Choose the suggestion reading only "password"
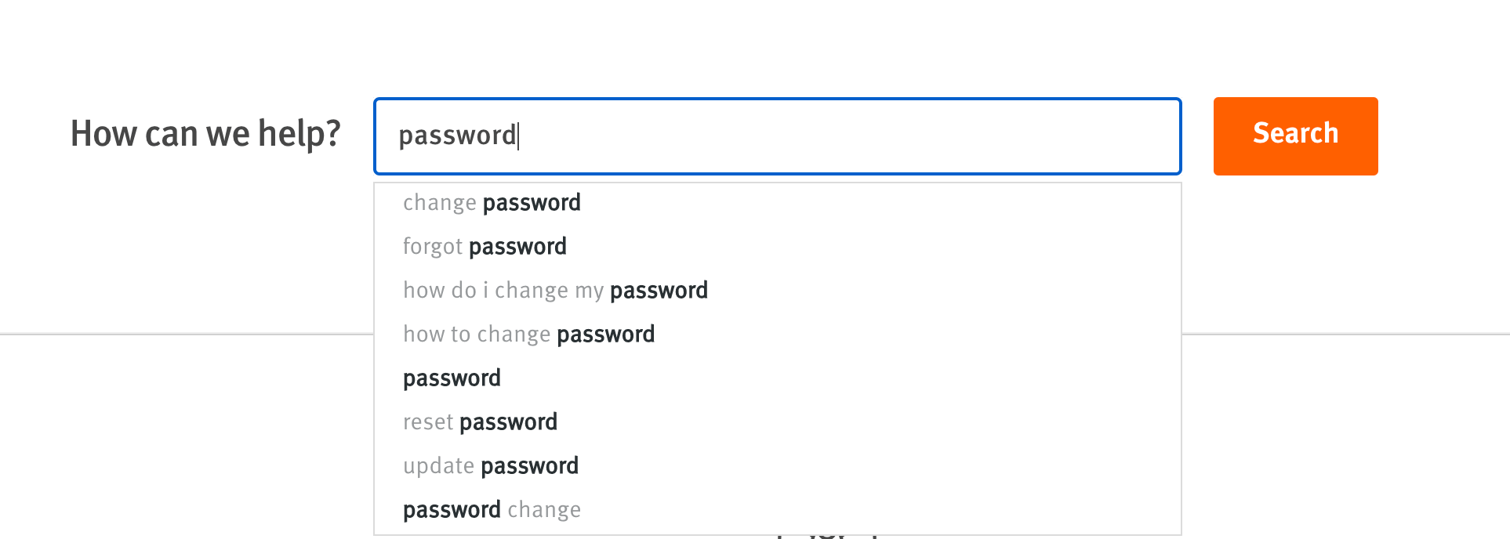The width and height of the screenshot is (1510, 539). pyautogui.click(x=452, y=378)
